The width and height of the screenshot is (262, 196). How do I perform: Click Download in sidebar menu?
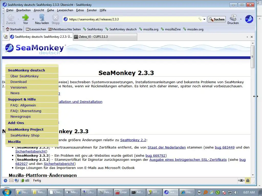[18, 82]
